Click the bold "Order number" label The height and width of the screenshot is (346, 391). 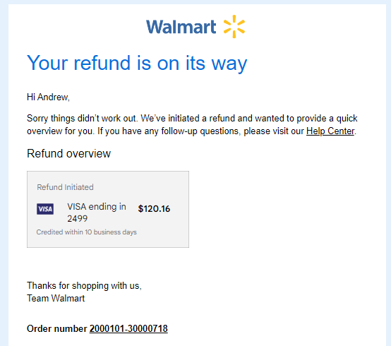coord(57,329)
